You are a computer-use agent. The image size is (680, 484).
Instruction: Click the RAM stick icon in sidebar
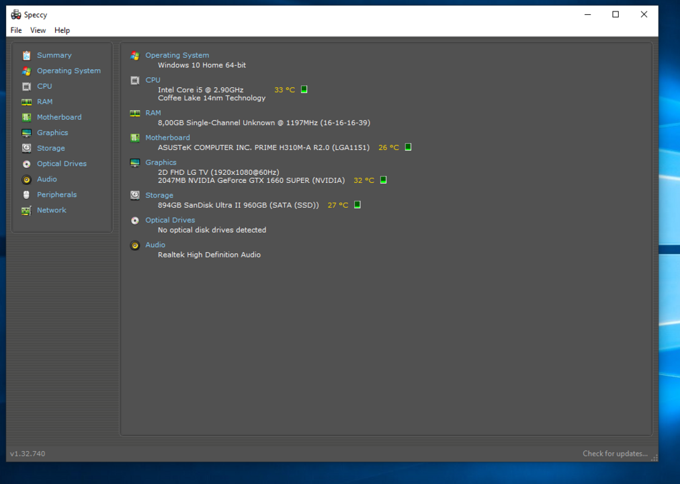pos(26,102)
